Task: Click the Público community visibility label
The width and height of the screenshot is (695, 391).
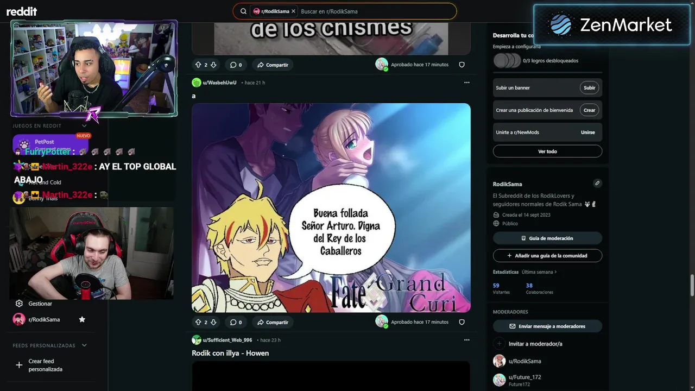Action: (510, 224)
